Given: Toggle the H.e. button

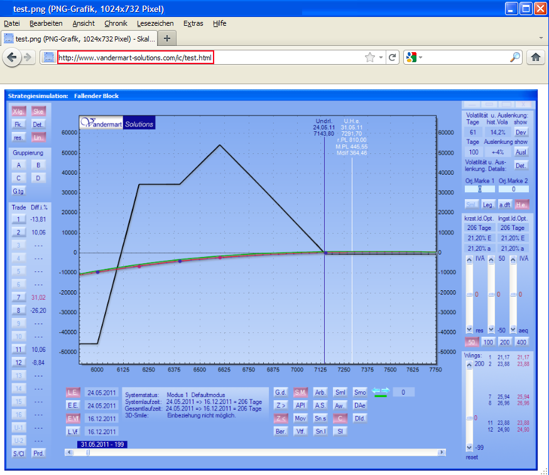Looking at the screenshot, I should [521, 204].
